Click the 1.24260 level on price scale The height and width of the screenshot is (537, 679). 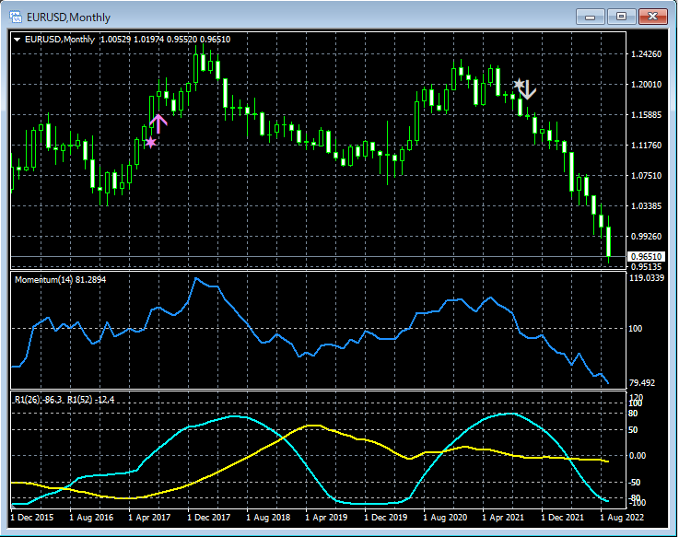pyautogui.click(x=646, y=54)
